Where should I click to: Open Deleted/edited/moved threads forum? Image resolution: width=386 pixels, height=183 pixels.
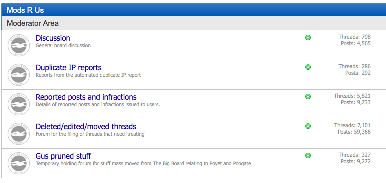(86, 127)
